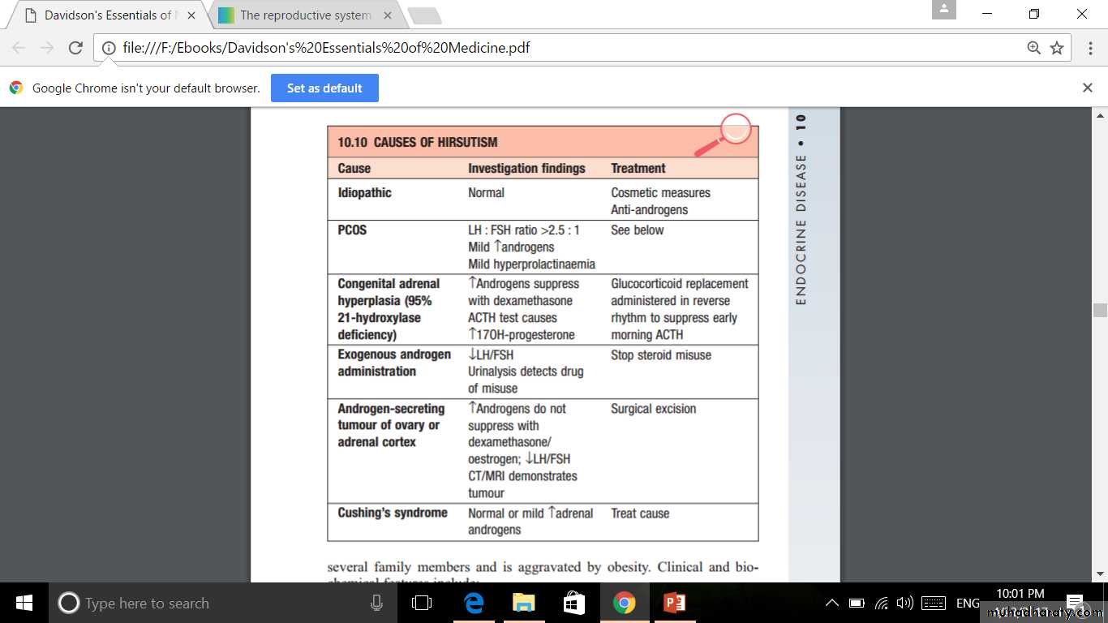The height and width of the screenshot is (623, 1108).
Task: Open File Explorer from the taskbar
Action: click(523, 603)
